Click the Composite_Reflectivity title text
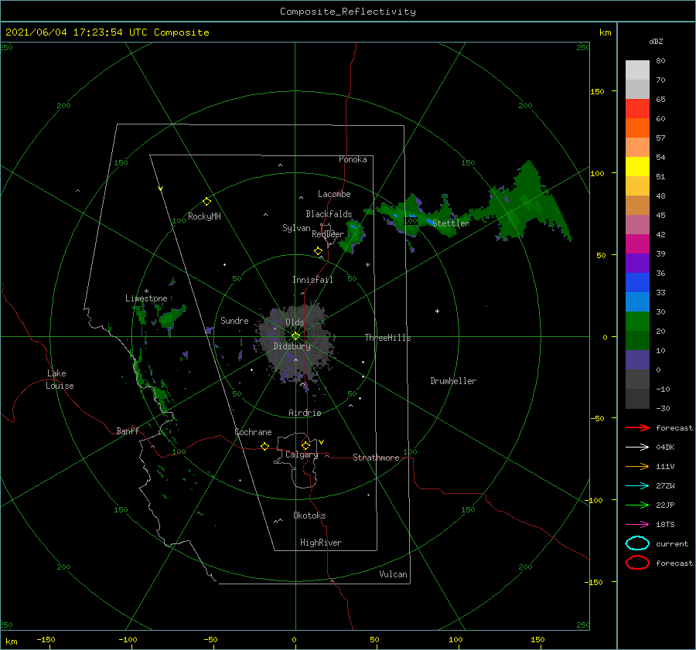The height and width of the screenshot is (650, 696). tap(348, 12)
